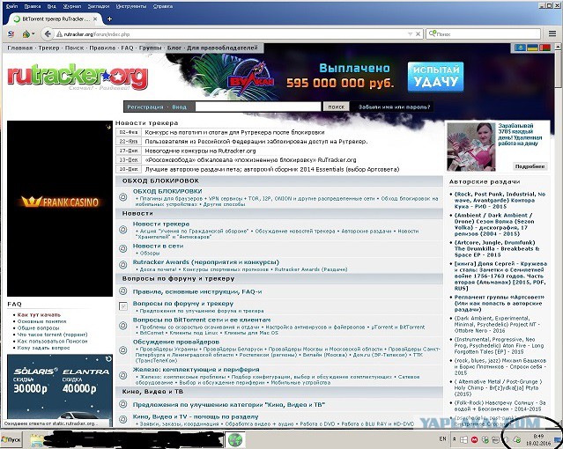
Task: Open Правила in site navigation
Action: pos(102,48)
